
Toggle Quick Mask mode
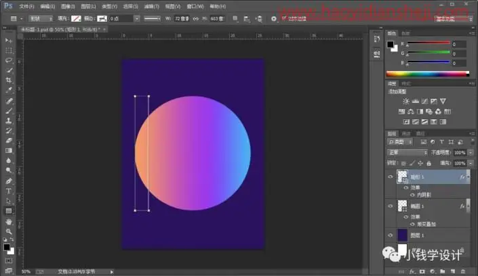9,261
